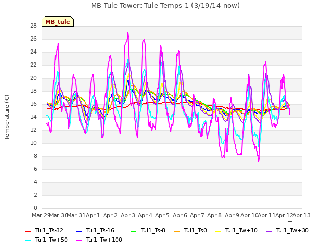Click the Apr 10 x-axis tick label
Viewport: 333px width, 250px height.
click(x=249, y=215)
